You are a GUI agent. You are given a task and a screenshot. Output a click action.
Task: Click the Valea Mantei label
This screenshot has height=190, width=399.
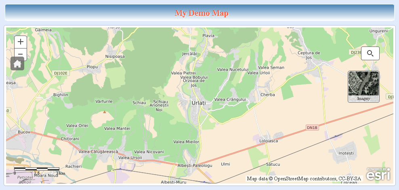[117, 129]
